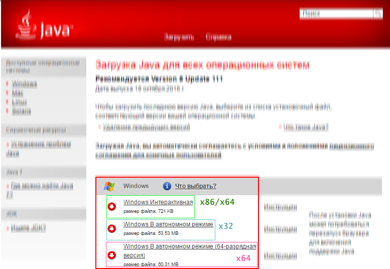Click the Java logo in the header
Viewport: 390px width, 269px height.
[x=44, y=26]
